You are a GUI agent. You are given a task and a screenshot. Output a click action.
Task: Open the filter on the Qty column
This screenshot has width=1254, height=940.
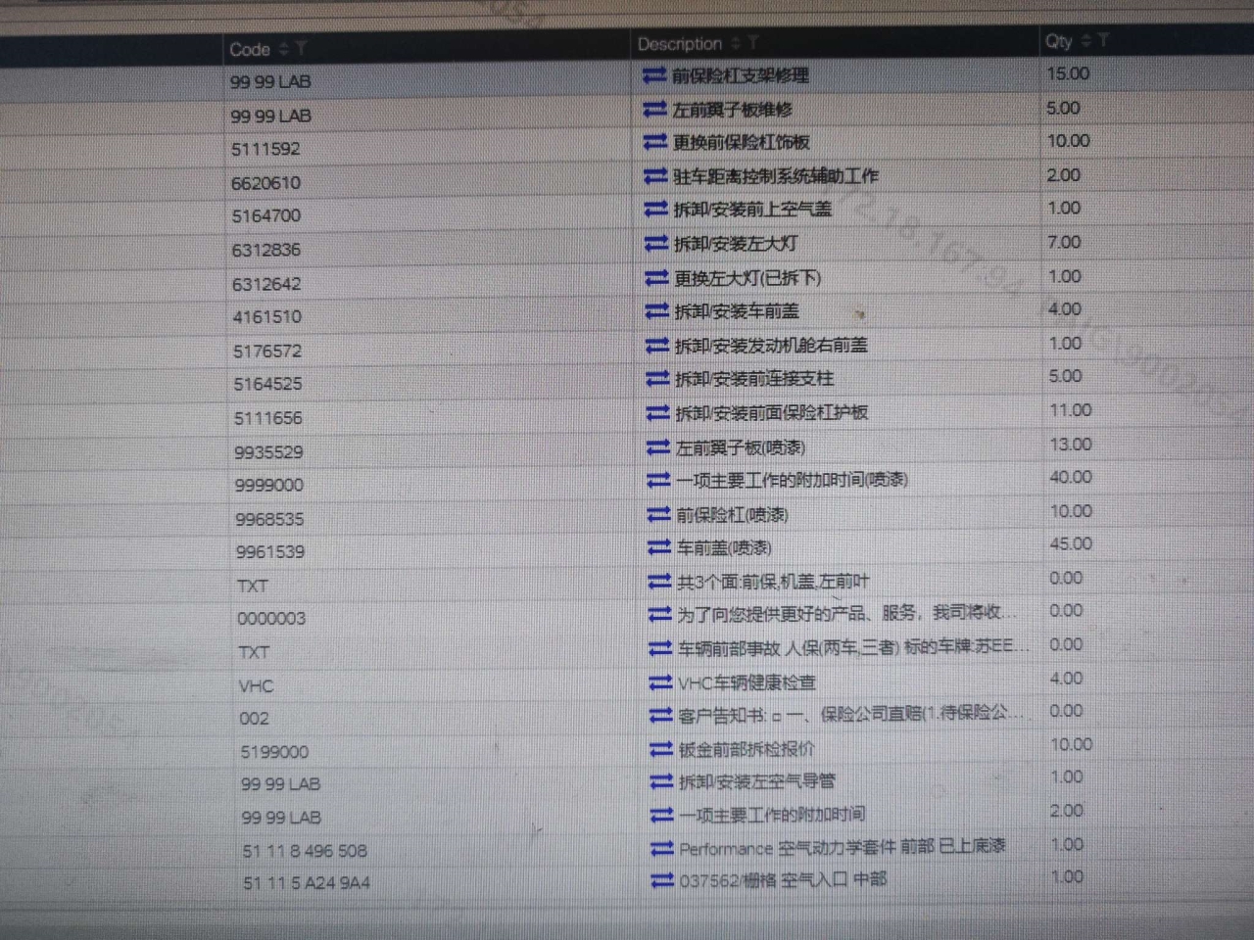point(1103,40)
